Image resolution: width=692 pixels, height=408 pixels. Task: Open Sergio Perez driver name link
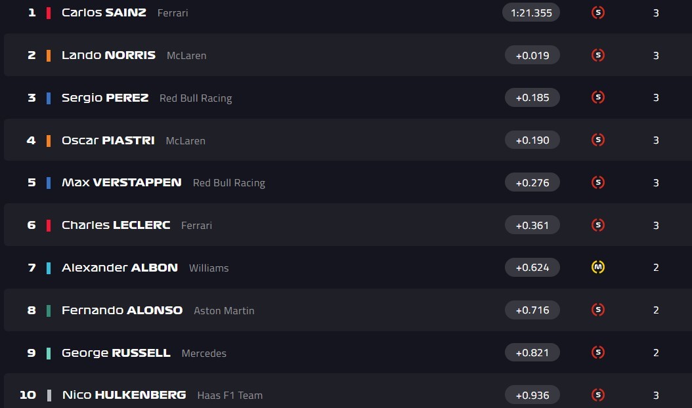(105, 98)
